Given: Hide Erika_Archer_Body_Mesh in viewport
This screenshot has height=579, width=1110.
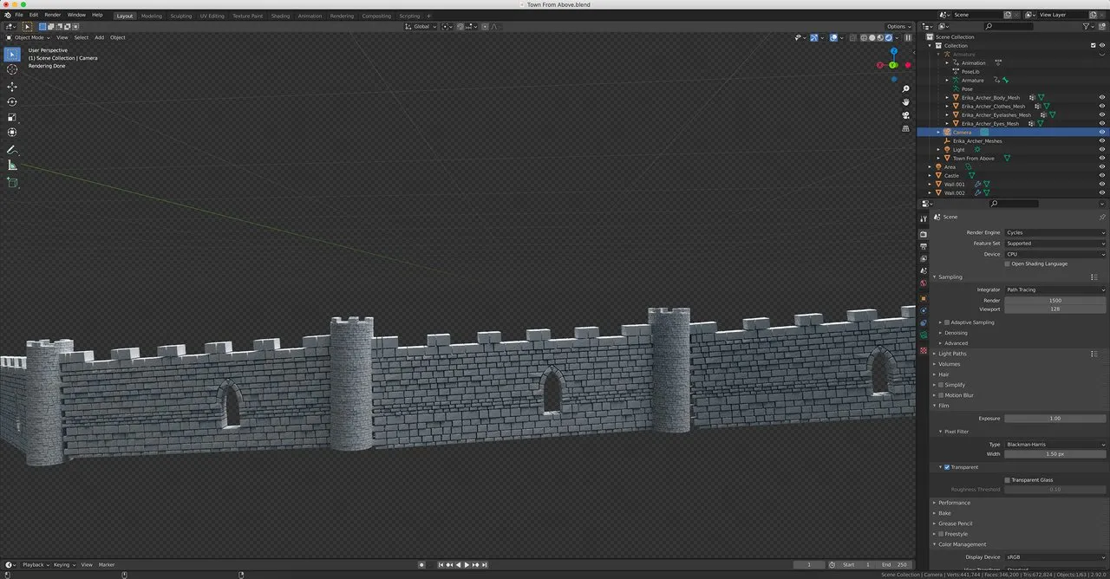Looking at the screenshot, I should click(1102, 98).
